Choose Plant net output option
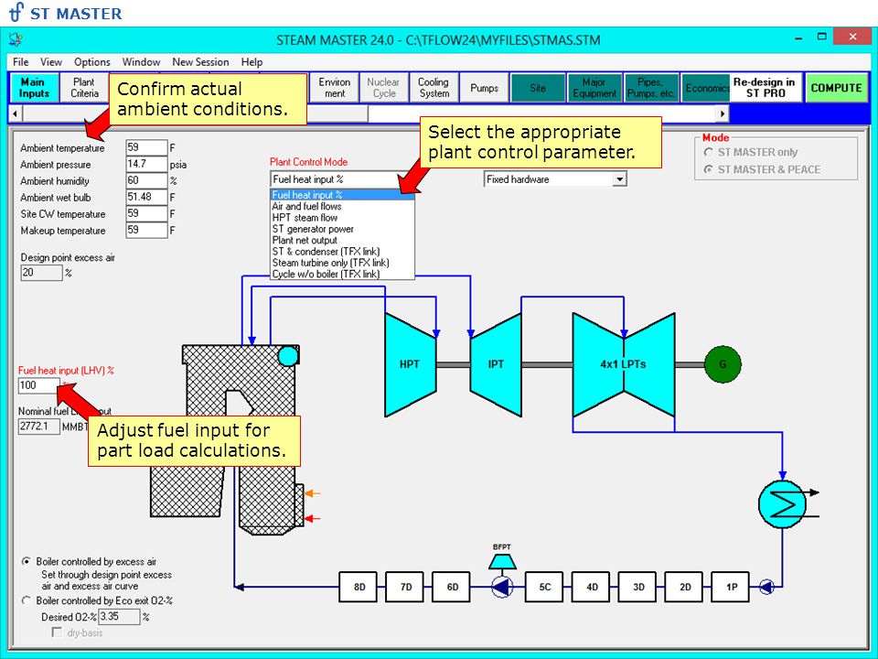878x659 pixels. 342,240
